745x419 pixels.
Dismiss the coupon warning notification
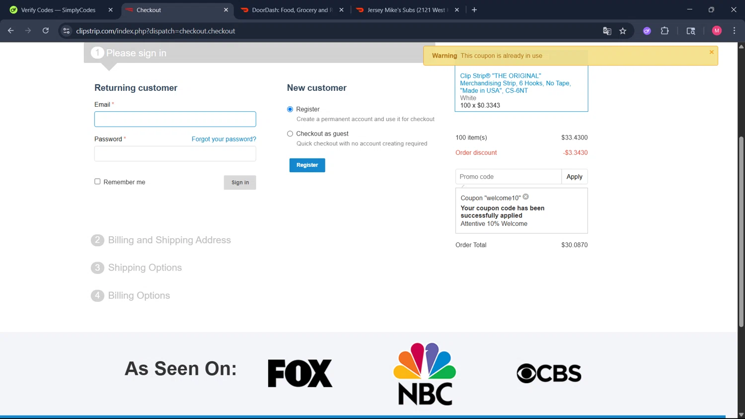(x=711, y=52)
